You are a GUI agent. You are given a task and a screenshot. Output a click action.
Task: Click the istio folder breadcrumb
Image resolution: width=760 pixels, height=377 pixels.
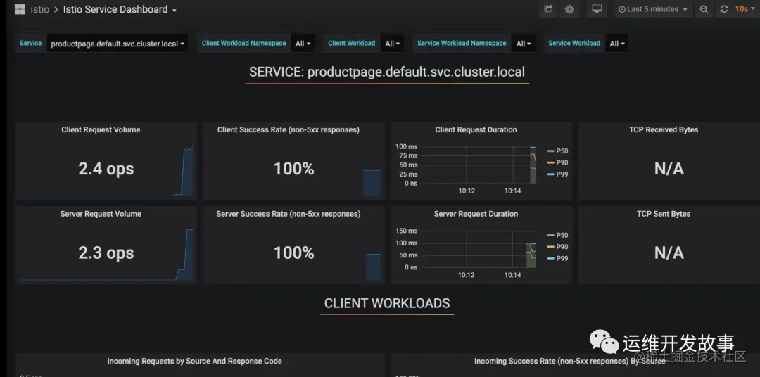(39, 9)
